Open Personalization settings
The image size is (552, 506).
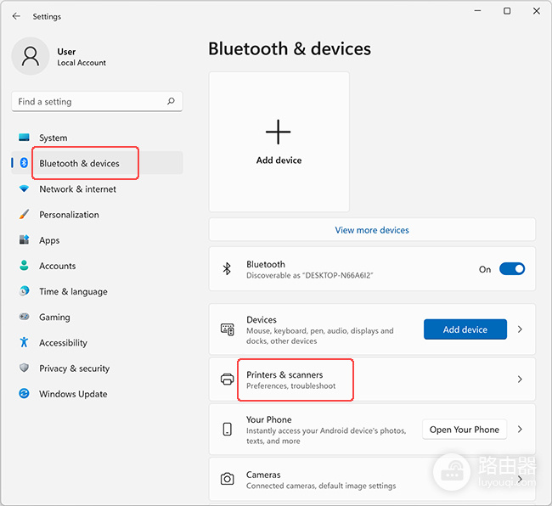click(x=97, y=215)
